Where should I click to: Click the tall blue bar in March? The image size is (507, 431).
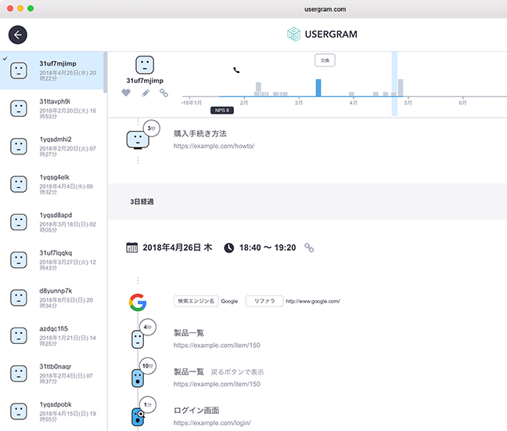pyautogui.click(x=318, y=87)
